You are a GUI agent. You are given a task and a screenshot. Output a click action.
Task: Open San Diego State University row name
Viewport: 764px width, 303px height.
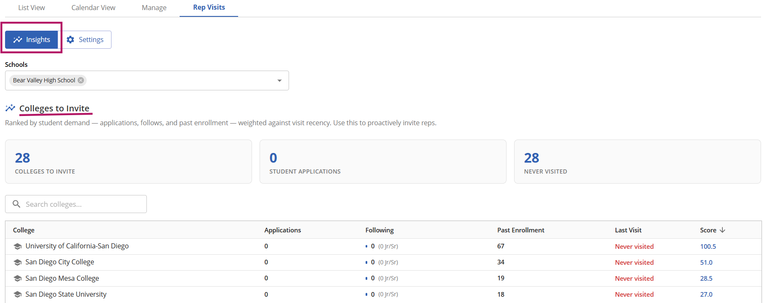coord(66,294)
